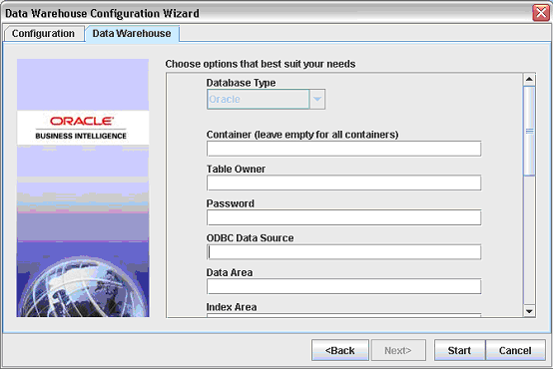Screen dimensions: 553x369
Task: Click the 'ODBC Data Source' label
Action: coord(251,238)
